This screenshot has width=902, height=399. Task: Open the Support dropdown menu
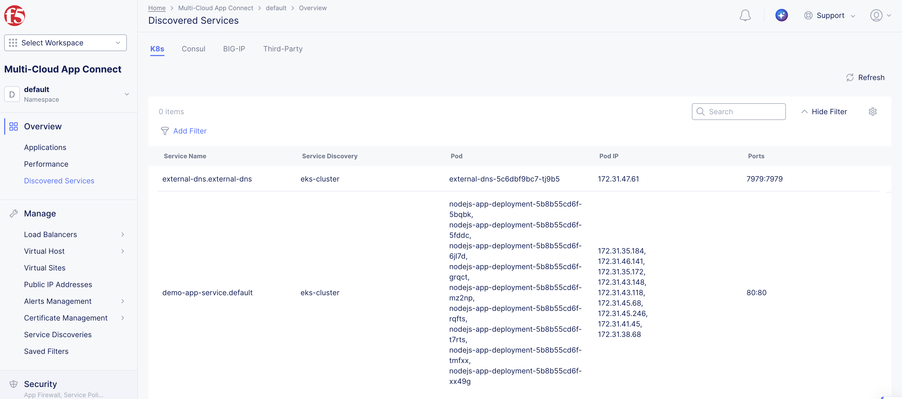(829, 15)
